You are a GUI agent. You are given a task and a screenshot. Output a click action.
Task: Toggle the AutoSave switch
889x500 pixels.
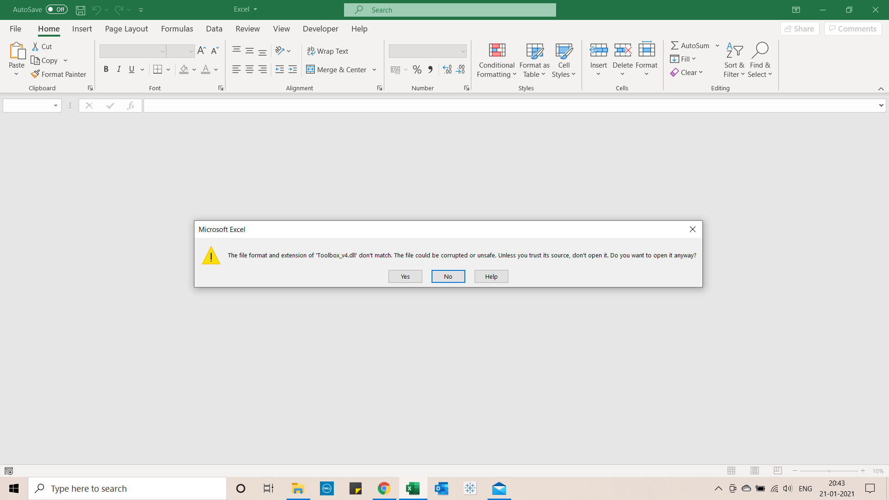point(56,9)
